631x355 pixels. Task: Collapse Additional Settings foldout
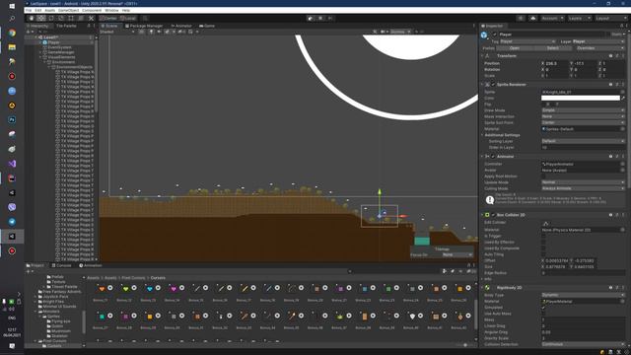pos(482,135)
